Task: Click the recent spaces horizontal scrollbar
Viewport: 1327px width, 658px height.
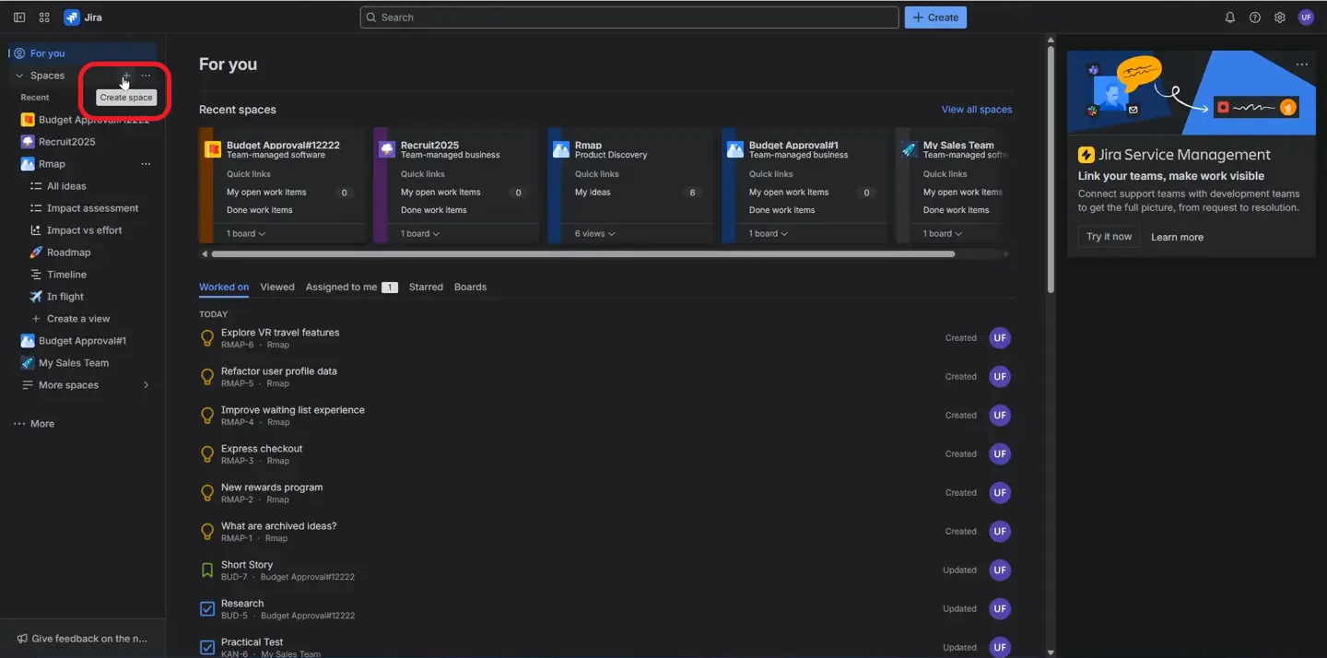Action: click(582, 253)
